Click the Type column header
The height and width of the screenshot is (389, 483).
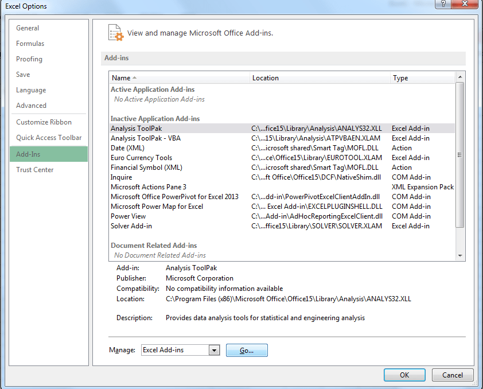coord(422,78)
